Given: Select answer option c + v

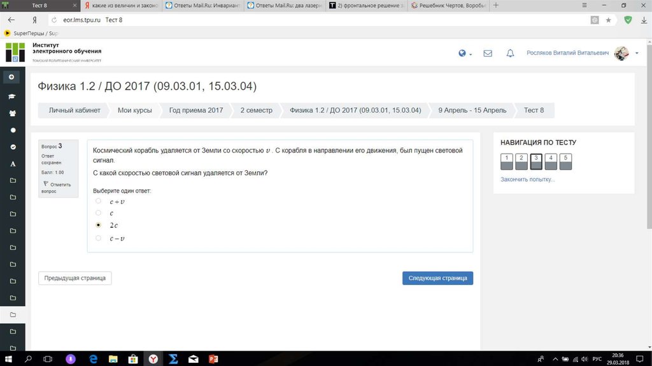Looking at the screenshot, I should 98,201.
